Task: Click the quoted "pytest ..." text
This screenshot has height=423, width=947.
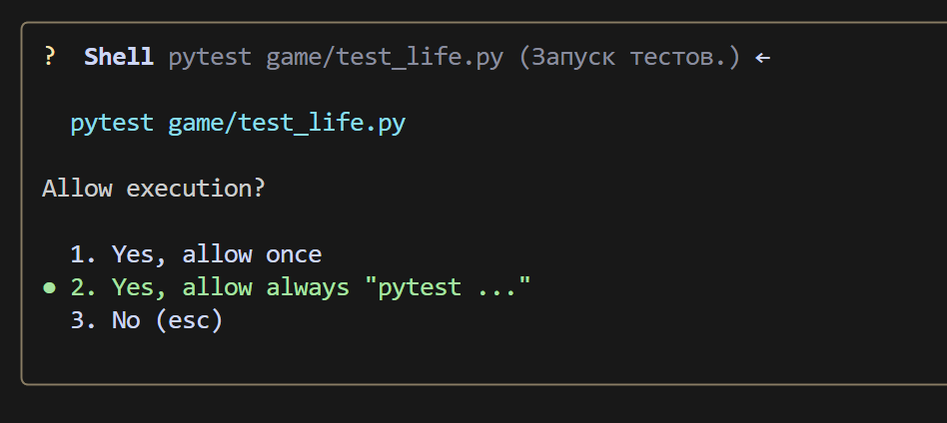Action: (448, 288)
